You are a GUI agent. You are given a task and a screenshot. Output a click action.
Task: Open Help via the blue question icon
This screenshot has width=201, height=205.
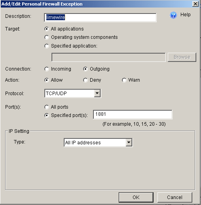tap(173, 15)
